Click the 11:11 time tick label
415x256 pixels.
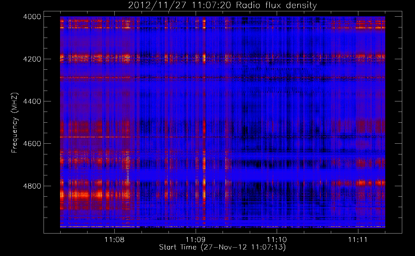pyautogui.click(x=358, y=240)
